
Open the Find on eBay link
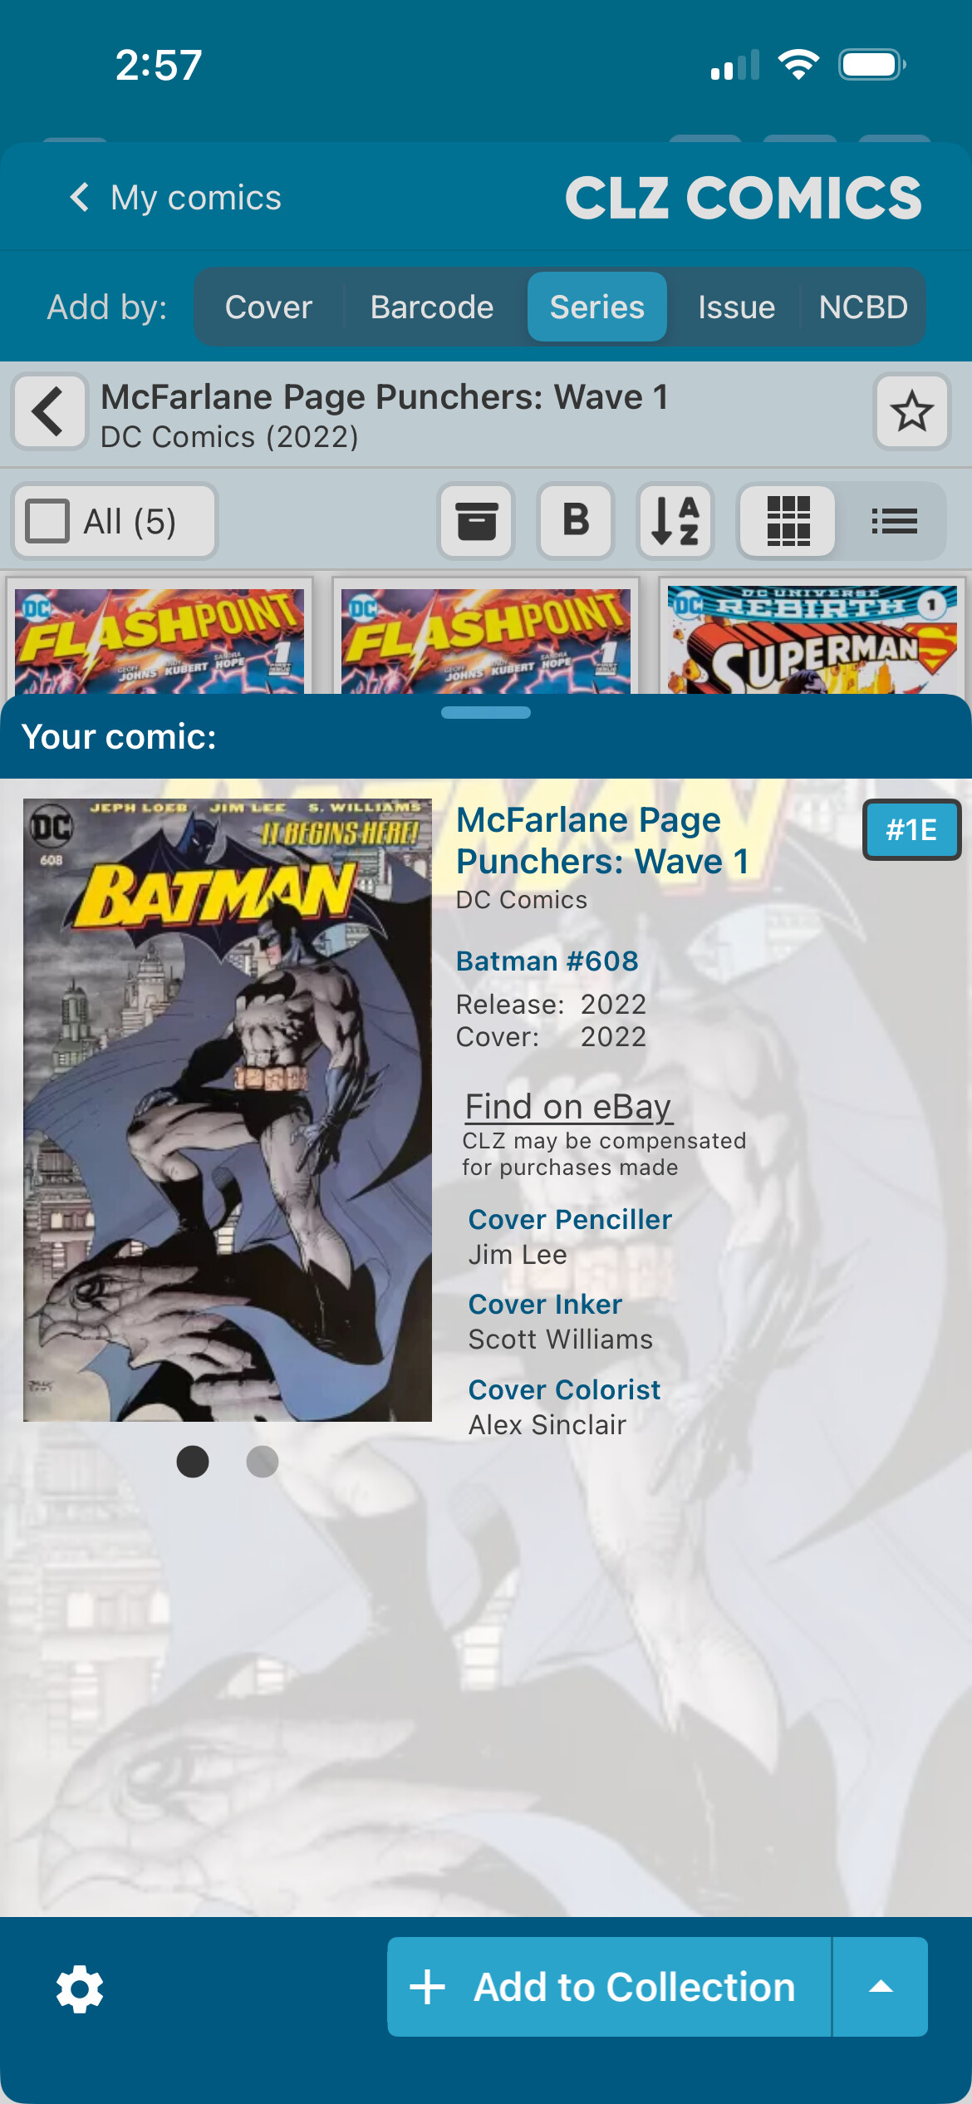pos(568,1106)
